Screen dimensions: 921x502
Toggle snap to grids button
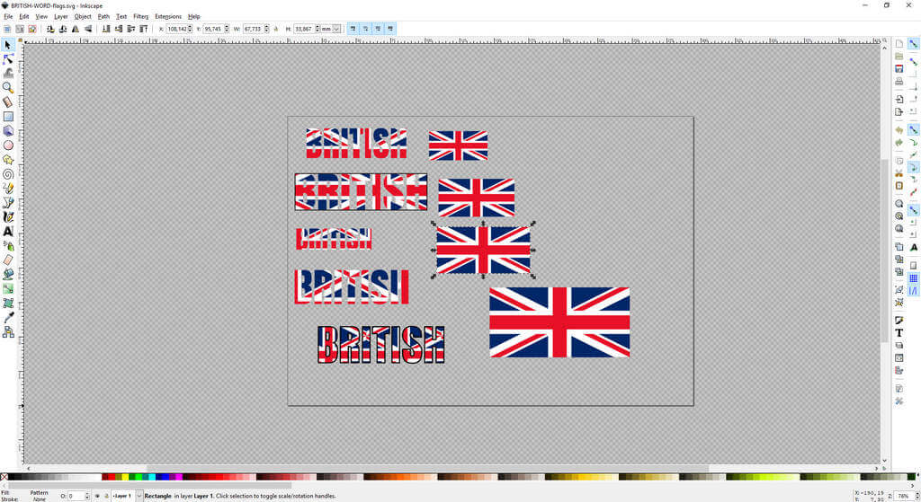pos(914,278)
